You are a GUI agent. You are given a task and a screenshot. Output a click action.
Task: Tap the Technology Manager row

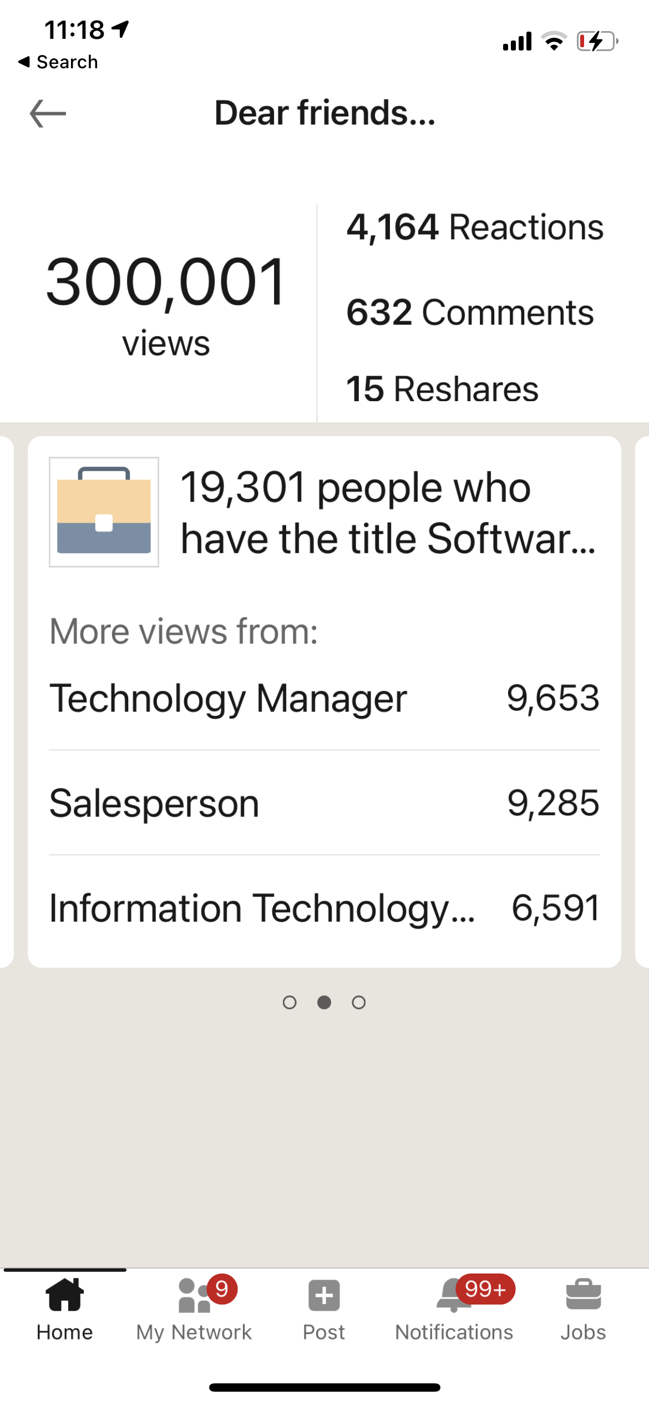coord(324,698)
